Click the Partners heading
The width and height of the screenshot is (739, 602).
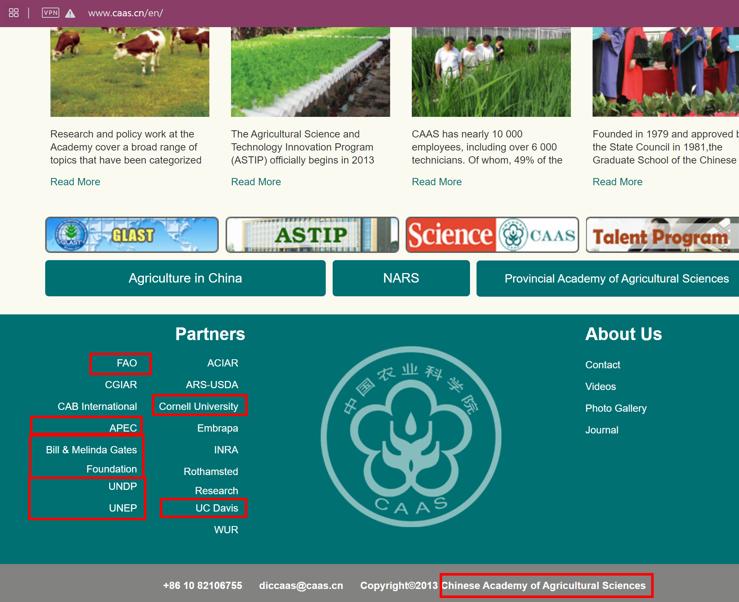[210, 334]
